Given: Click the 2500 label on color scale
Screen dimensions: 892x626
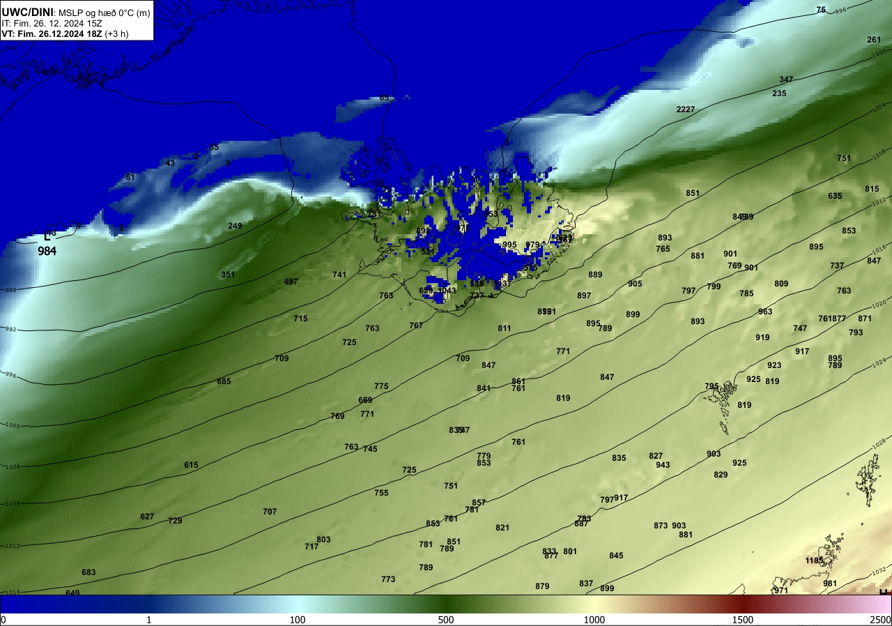Looking at the screenshot, I should point(881,620).
